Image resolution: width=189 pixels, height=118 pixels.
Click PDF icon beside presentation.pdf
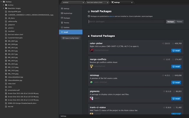tap(6, 90)
